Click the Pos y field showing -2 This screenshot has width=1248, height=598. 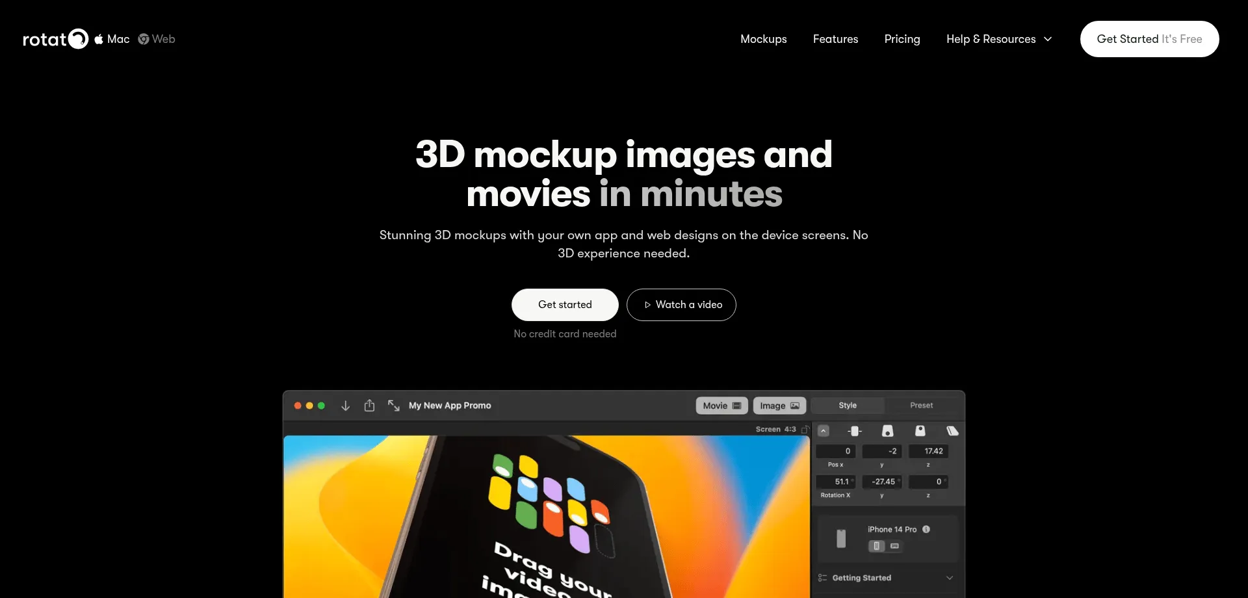(x=881, y=451)
